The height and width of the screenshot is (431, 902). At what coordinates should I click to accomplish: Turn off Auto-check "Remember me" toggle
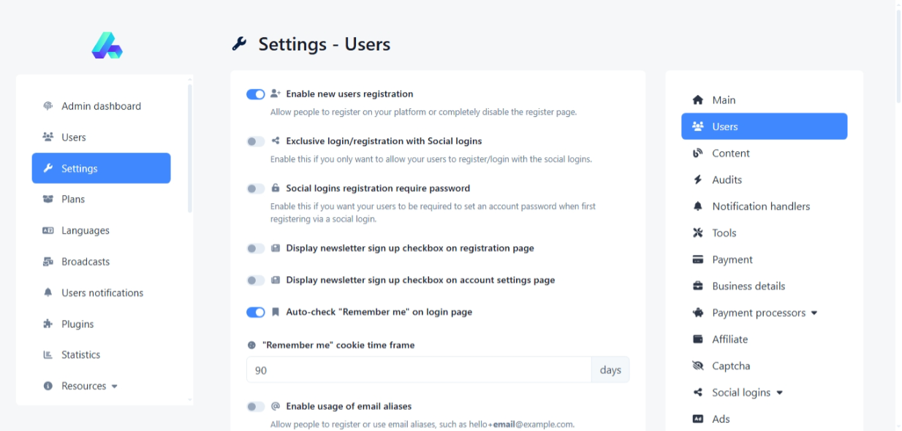point(256,313)
